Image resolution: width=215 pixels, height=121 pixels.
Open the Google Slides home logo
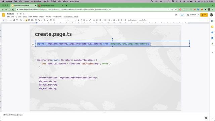click(4, 15)
